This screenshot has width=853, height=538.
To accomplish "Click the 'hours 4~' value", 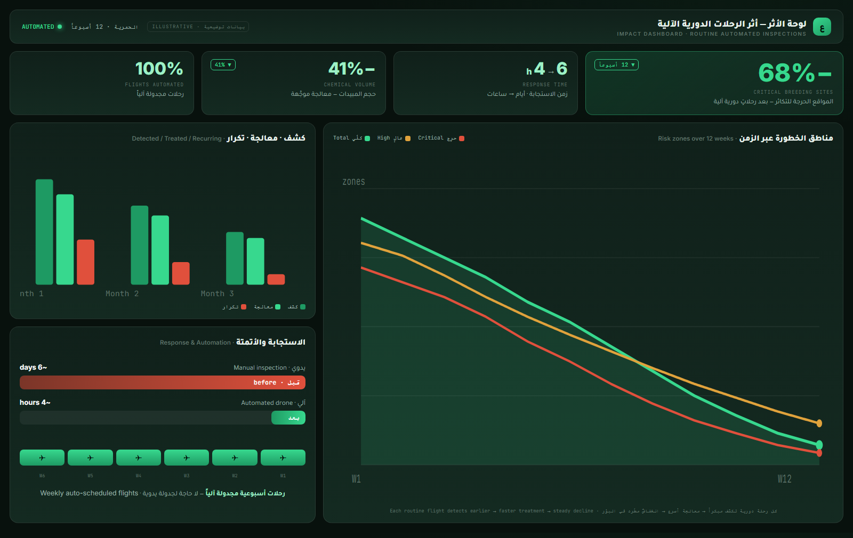I will [35, 403].
